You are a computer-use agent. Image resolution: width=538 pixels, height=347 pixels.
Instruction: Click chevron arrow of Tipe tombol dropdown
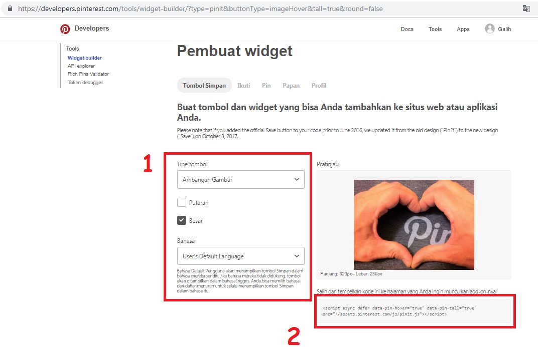pyautogui.click(x=297, y=179)
